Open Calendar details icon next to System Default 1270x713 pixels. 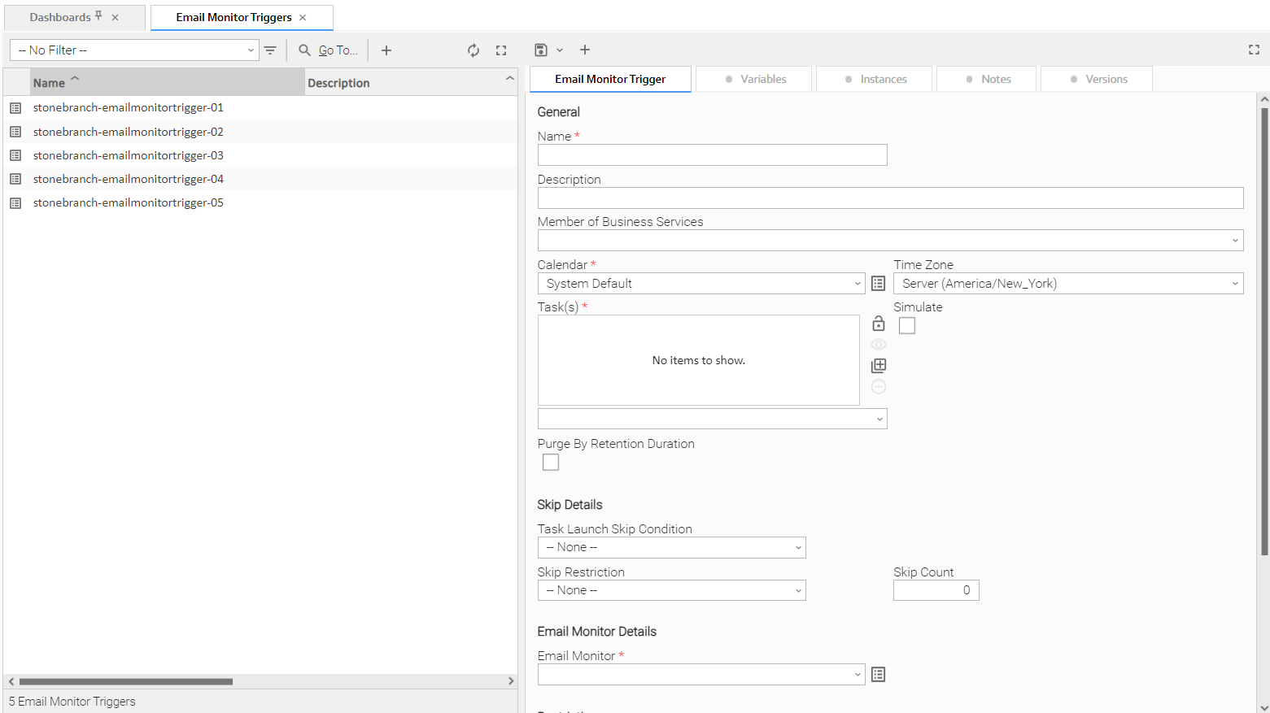click(x=878, y=284)
